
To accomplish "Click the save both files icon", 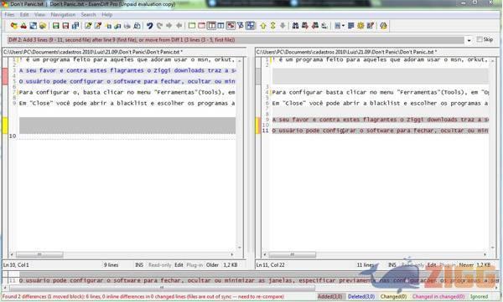I will (x=75, y=26).
